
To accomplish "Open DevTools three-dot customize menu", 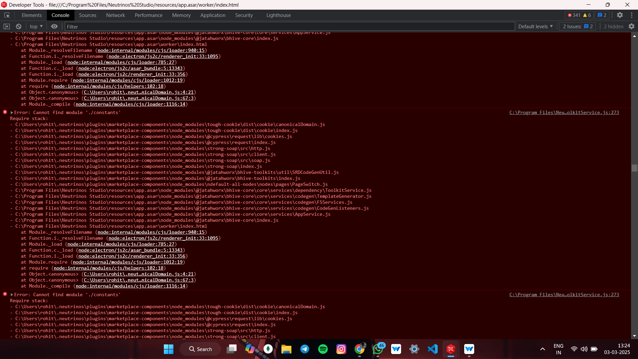I will tap(632, 15).
